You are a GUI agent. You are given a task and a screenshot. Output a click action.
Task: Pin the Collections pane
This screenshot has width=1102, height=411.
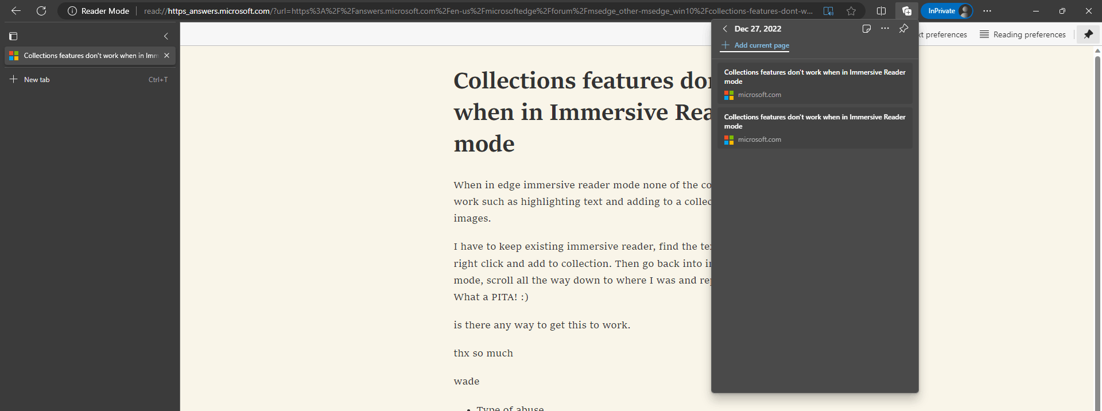pos(903,29)
